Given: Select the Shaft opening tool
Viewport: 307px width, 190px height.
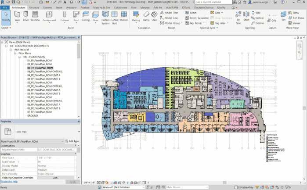Looking at the screenshot, I should [246, 16].
